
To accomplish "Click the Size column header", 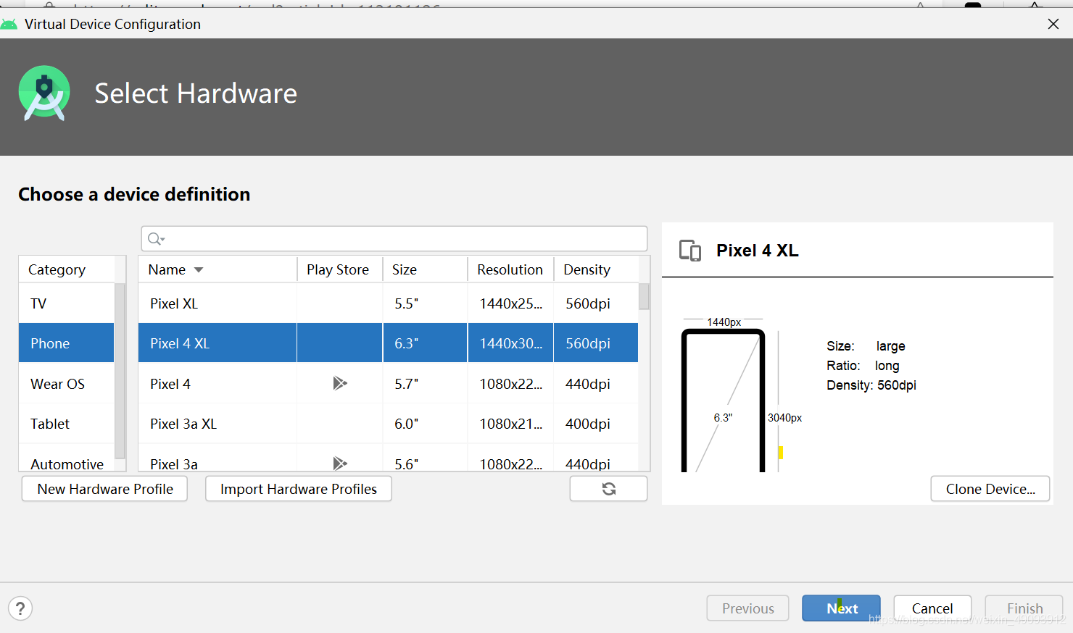I will (x=425, y=269).
